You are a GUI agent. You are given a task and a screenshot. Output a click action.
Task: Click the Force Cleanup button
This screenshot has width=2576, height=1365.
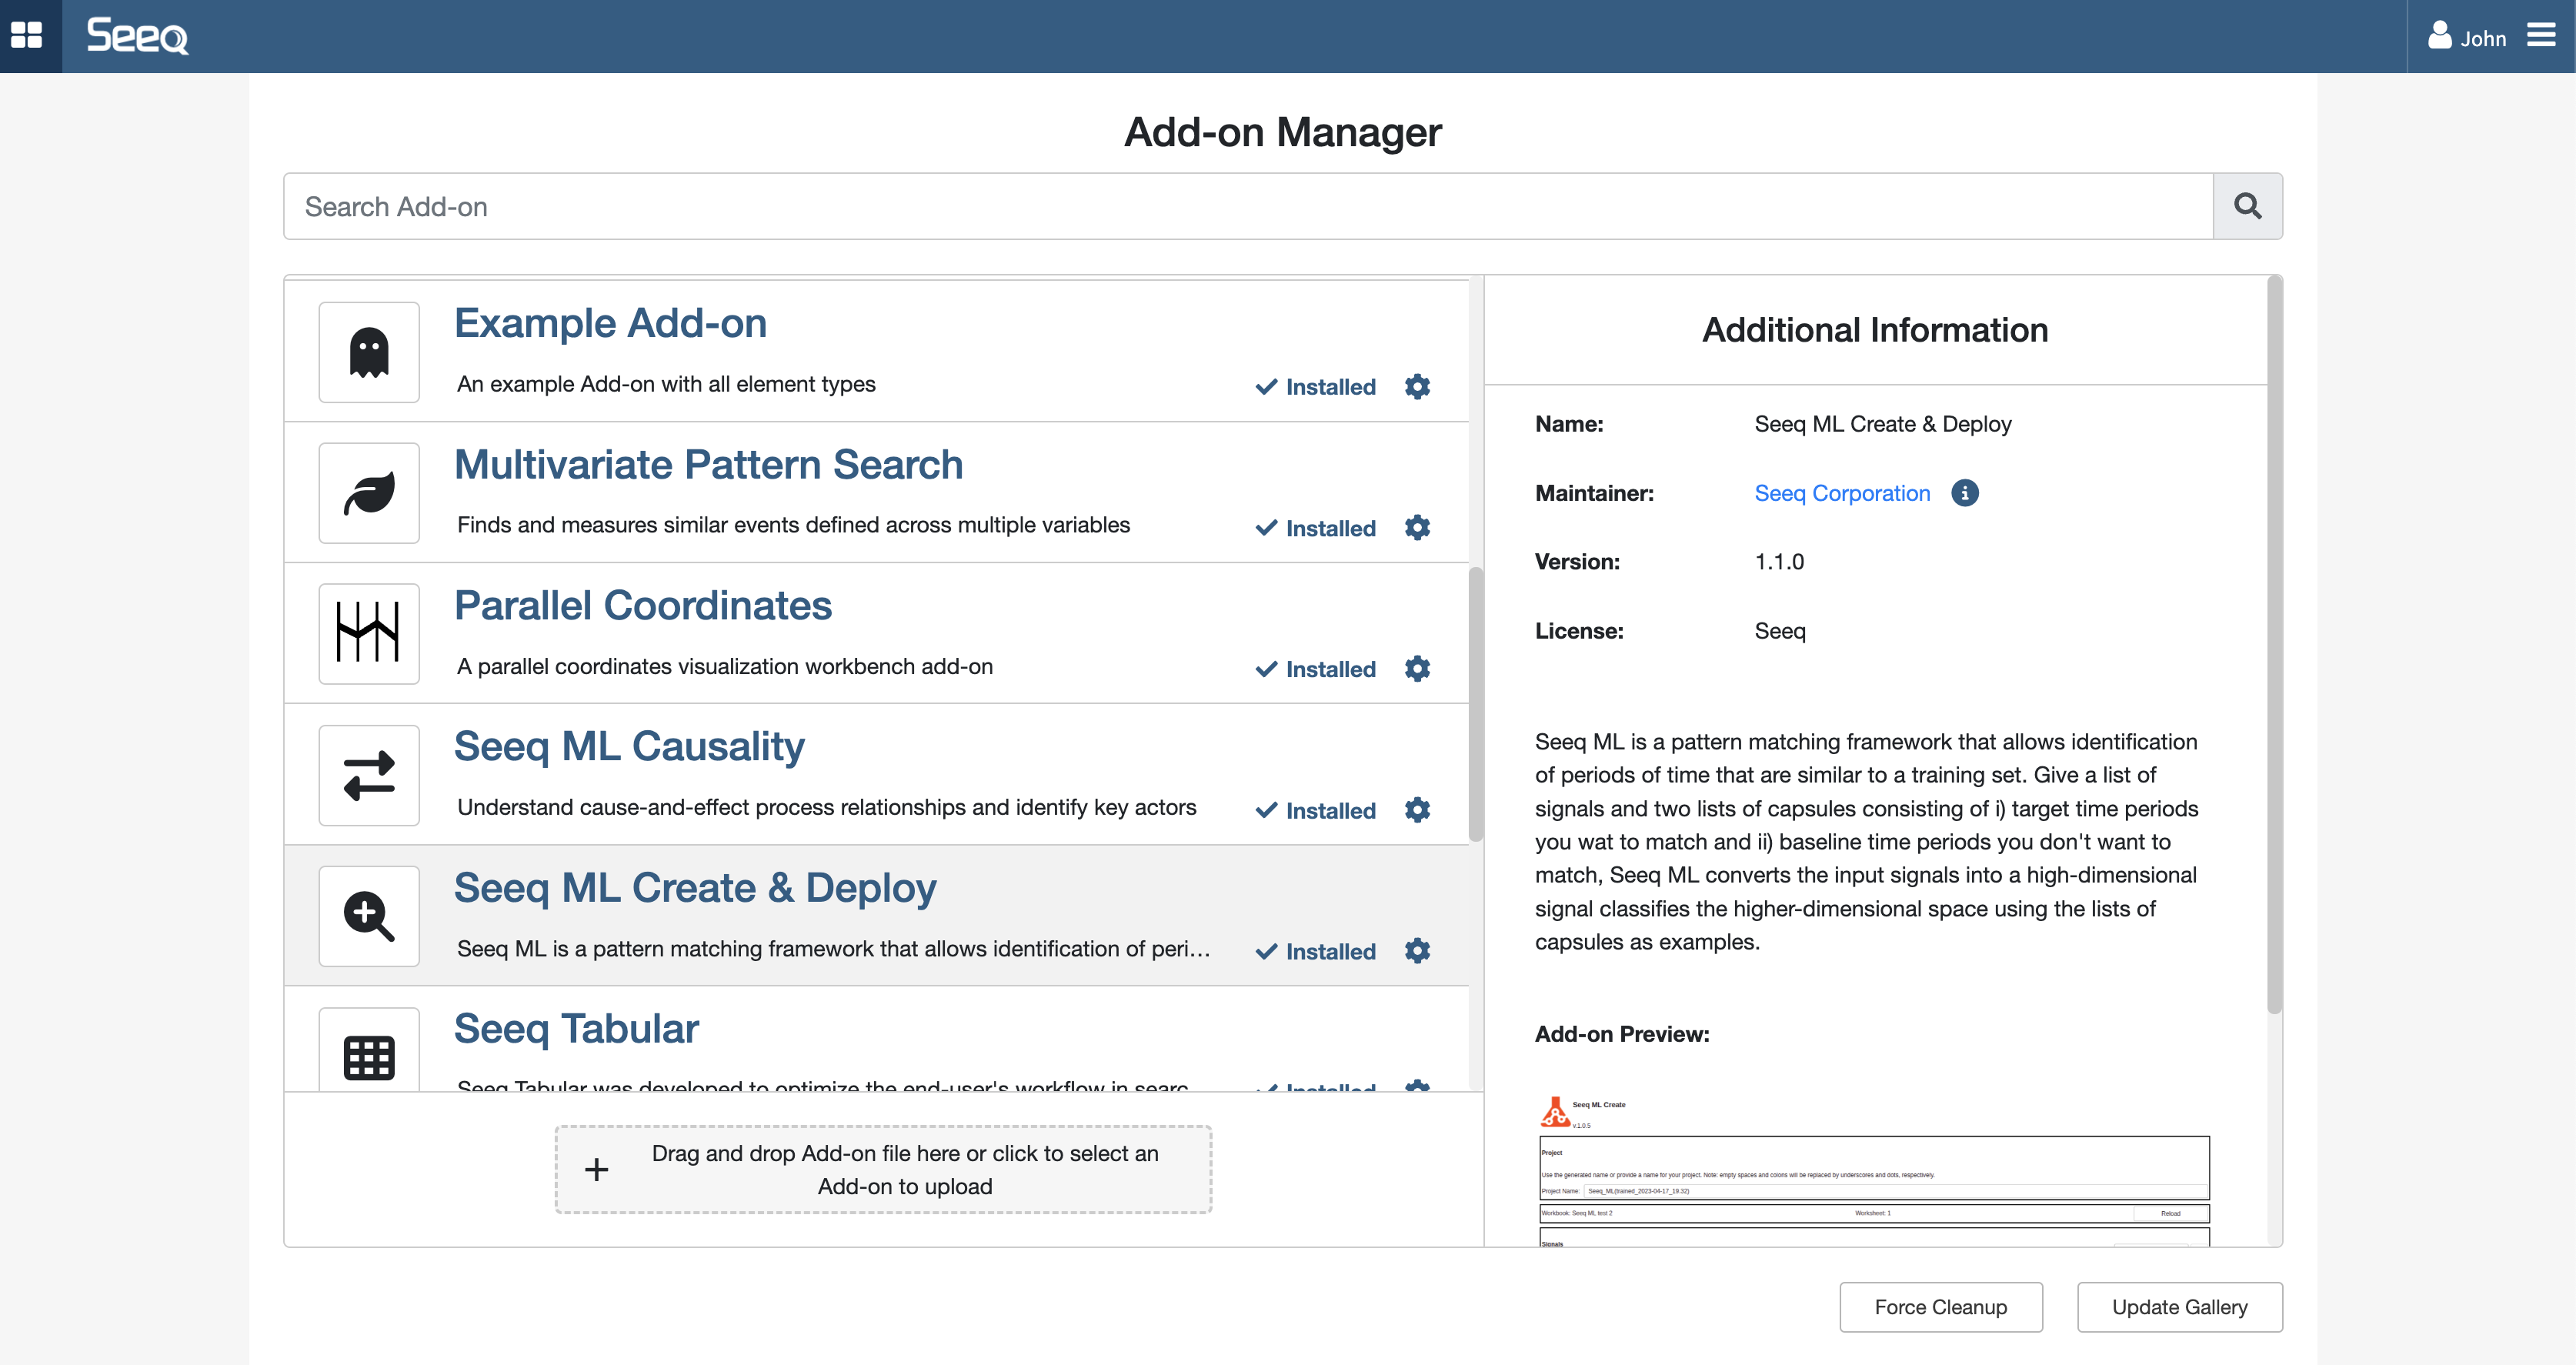[1940, 1306]
